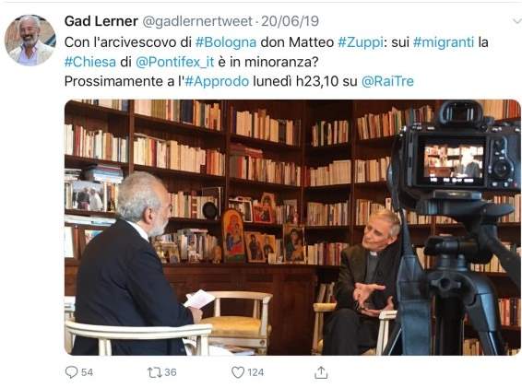Viewport: 522px width, 388px height.
Task: Enlarge the interview photo in the tweet
Action: (x=292, y=228)
